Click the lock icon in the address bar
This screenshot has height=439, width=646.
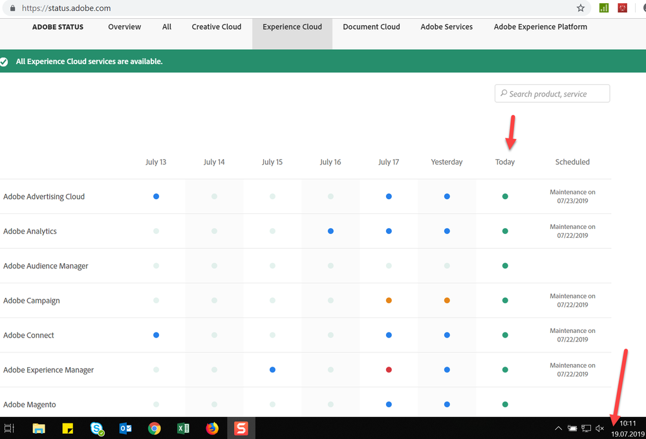click(x=13, y=8)
